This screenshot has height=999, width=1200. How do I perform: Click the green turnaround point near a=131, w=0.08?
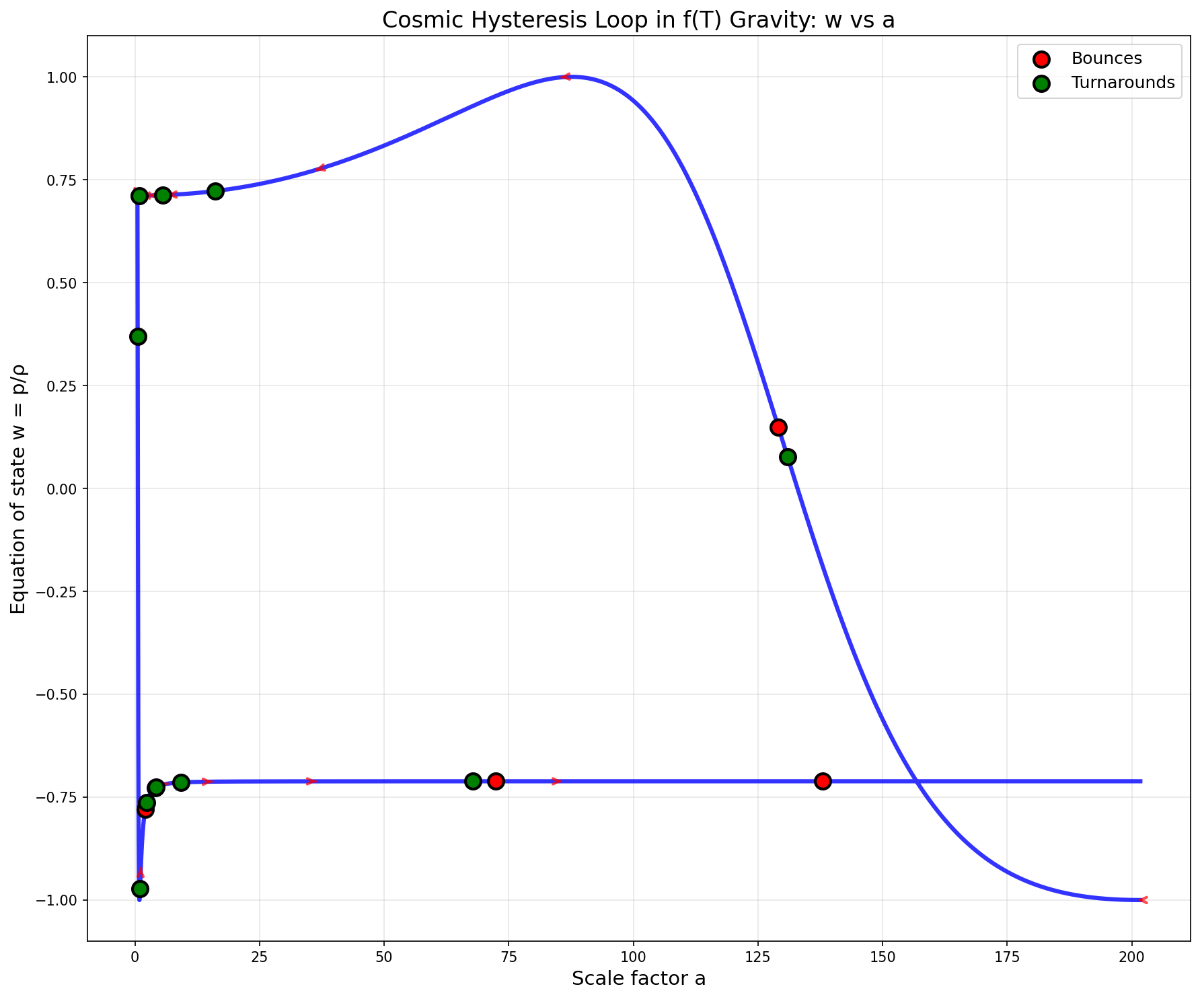(788, 457)
